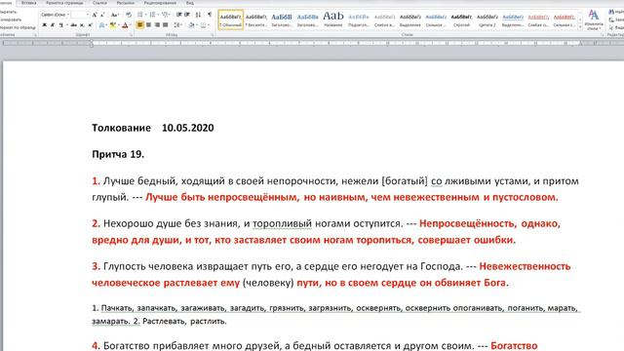624x351 pixels.
Task: Insert a numbered list
Action: point(152,15)
